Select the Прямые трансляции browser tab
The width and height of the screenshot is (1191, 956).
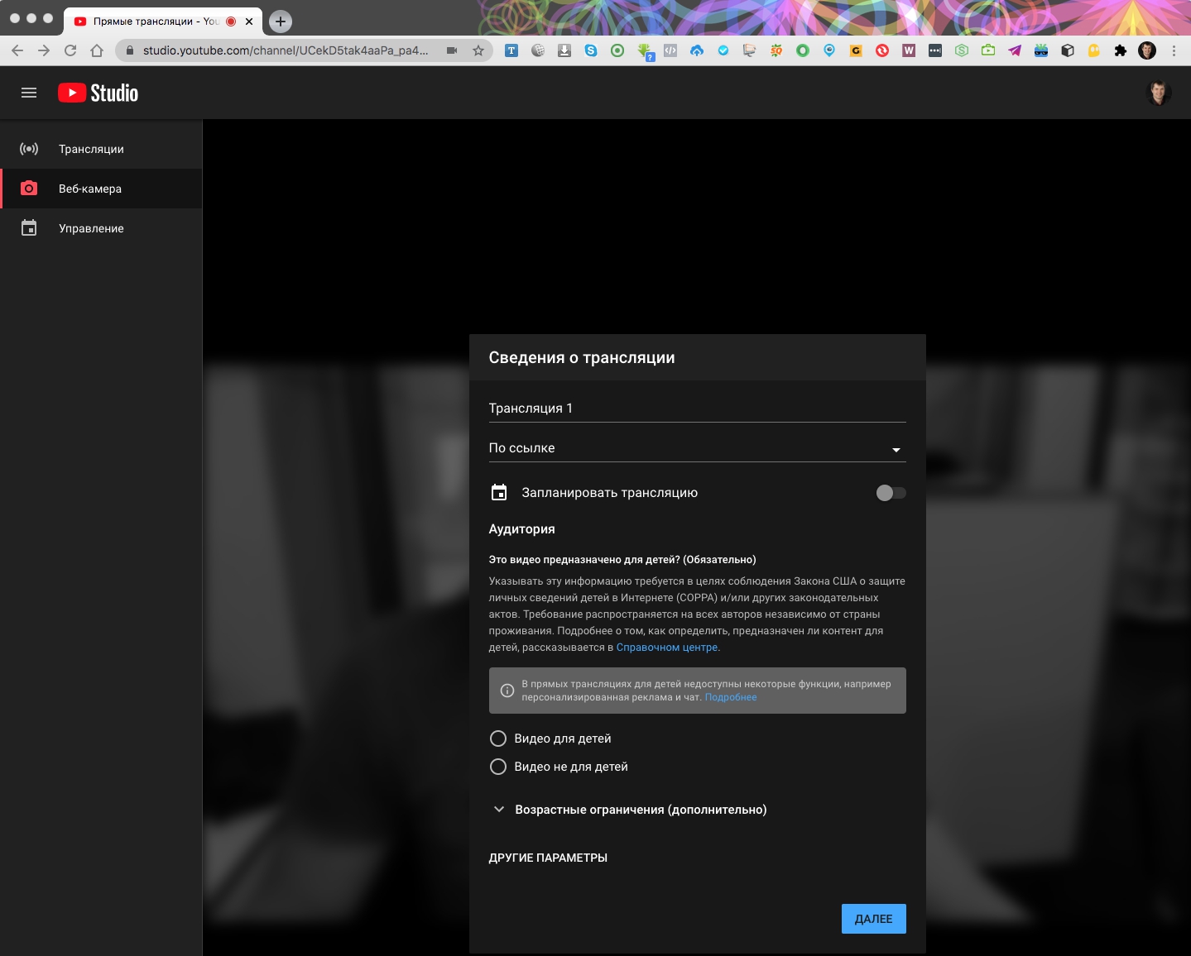coord(162,22)
